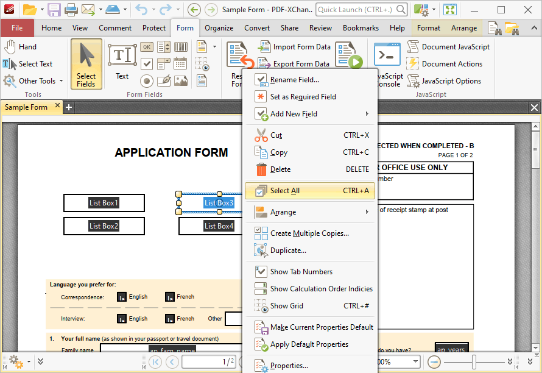Toggle Show Calculation Order Indicies
The width and height of the screenshot is (542, 373).
pos(310,288)
